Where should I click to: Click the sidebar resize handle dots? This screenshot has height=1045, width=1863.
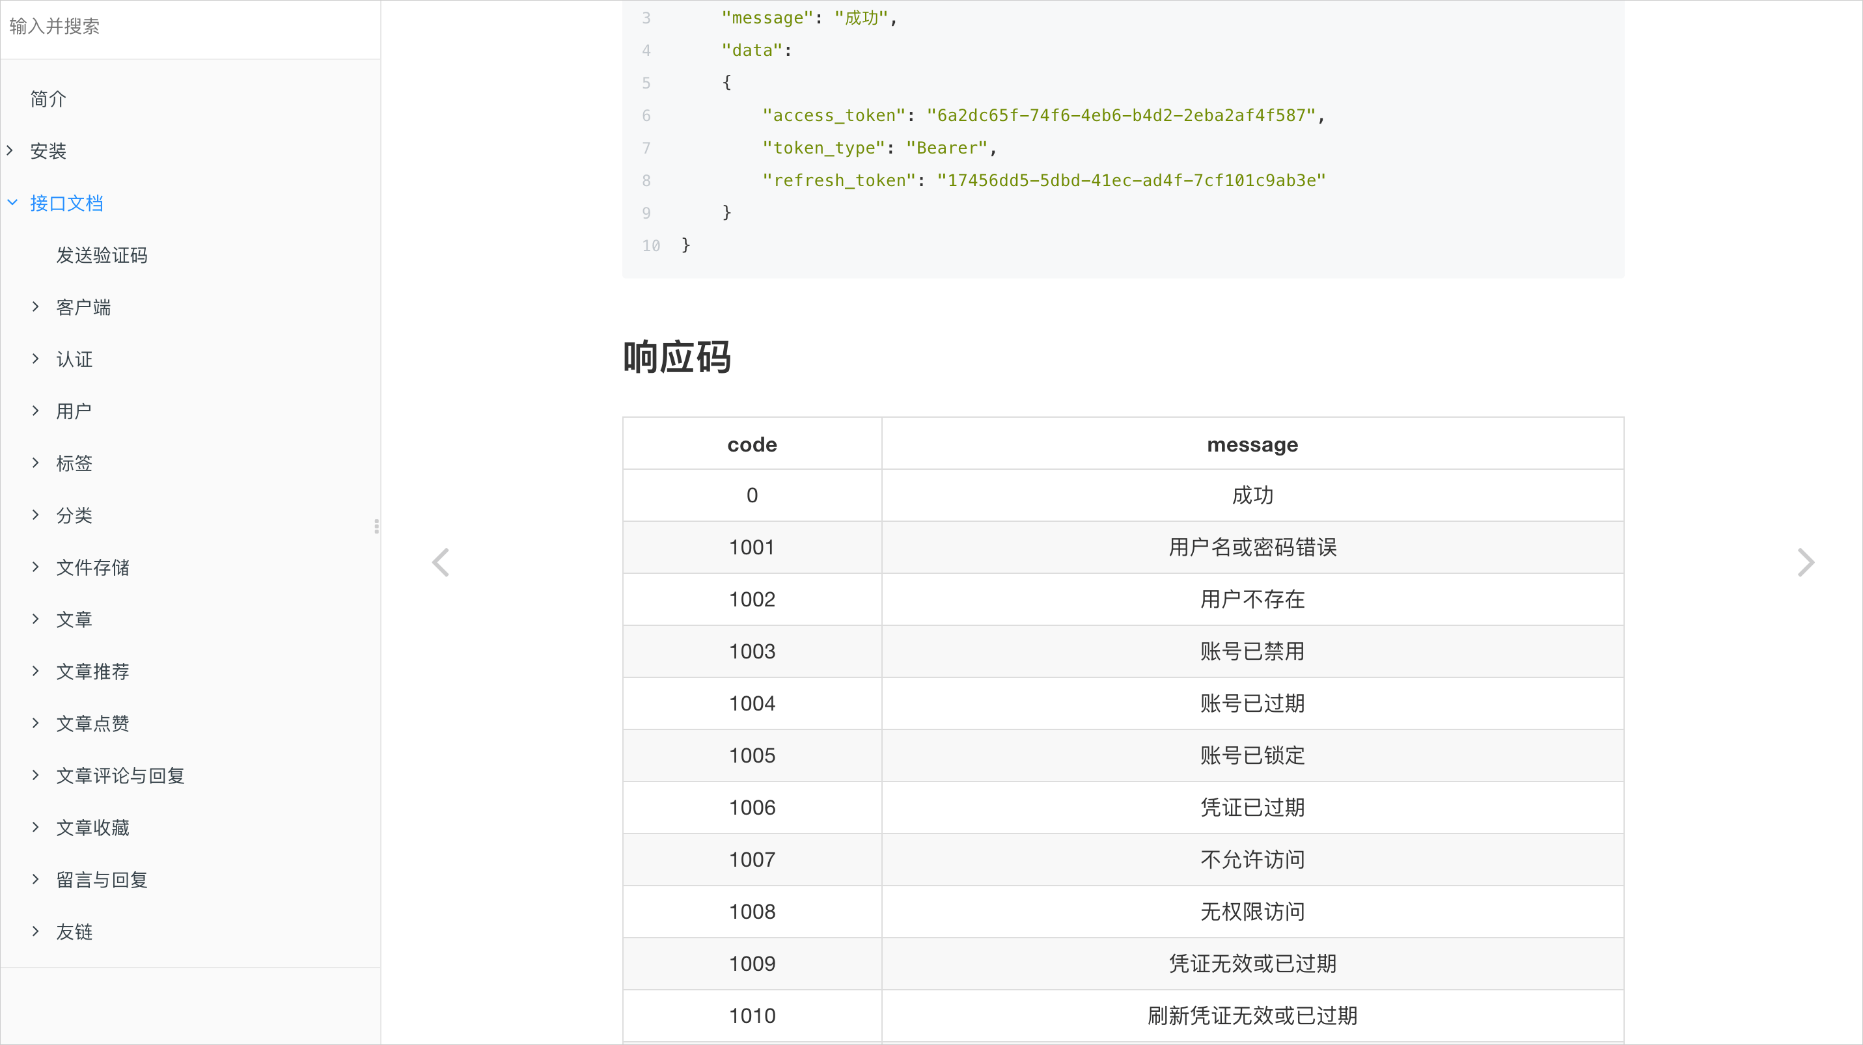click(x=376, y=526)
